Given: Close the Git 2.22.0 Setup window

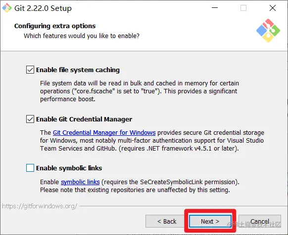Looking at the screenshot, I should pos(273,8).
